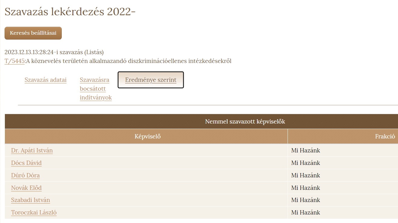398x223 pixels.
Task: Open Dúró Dóra's profile link
Action: coord(26,176)
